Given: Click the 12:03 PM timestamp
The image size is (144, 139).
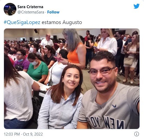Looking at the screenshot, I should tap(12, 134).
